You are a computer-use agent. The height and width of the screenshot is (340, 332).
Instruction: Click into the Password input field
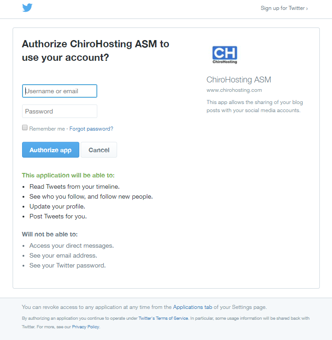(59, 111)
